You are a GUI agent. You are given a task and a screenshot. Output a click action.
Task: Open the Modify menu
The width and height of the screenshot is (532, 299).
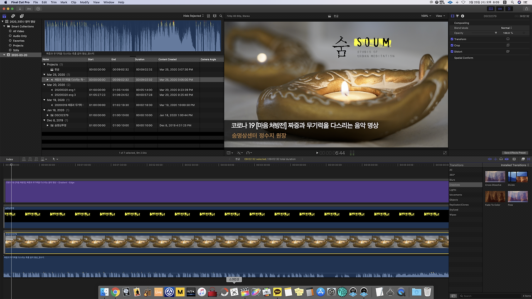[x=84, y=2]
